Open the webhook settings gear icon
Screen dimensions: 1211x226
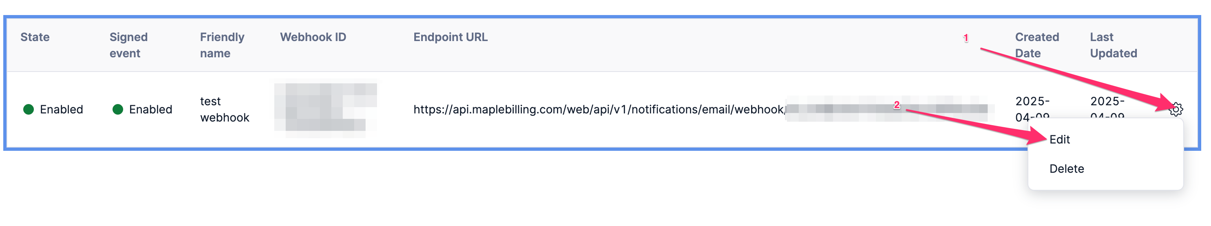[1176, 109]
